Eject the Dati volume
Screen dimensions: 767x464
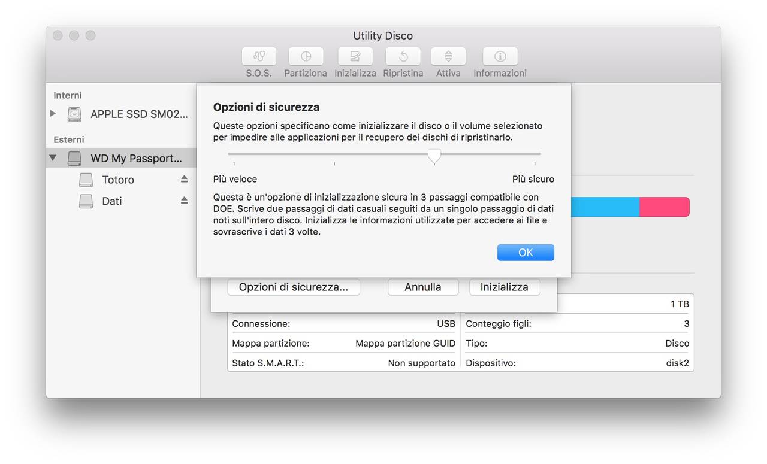tap(185, 201)
